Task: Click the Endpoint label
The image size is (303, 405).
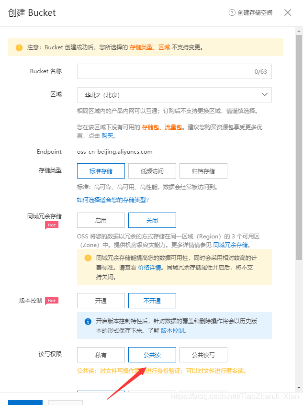Action: 49,152
